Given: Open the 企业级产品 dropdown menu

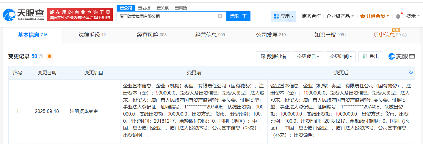Looking at the screenshot, I should tap(340, 16).
